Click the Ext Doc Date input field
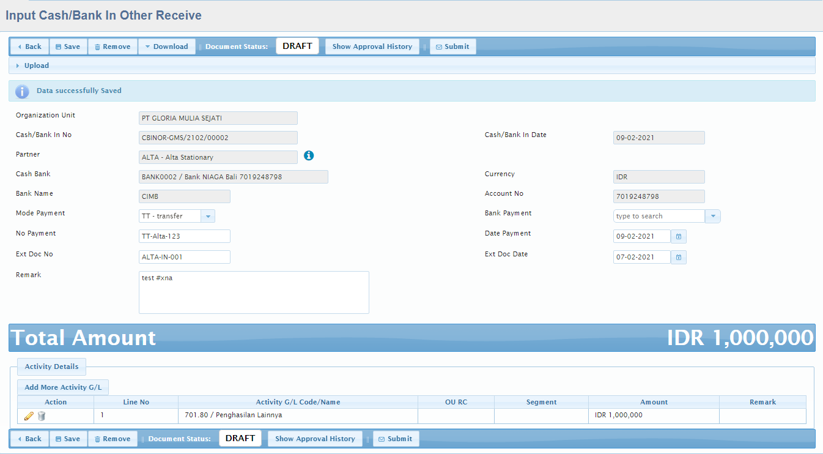823x454 pixels. [642, 257]
